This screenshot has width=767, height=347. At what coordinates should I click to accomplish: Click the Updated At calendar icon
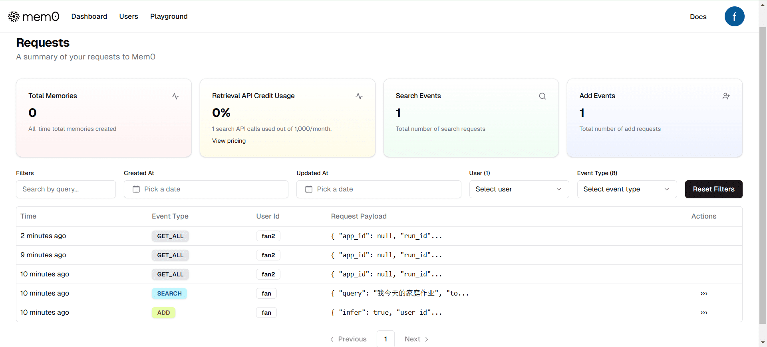[309, 189]
